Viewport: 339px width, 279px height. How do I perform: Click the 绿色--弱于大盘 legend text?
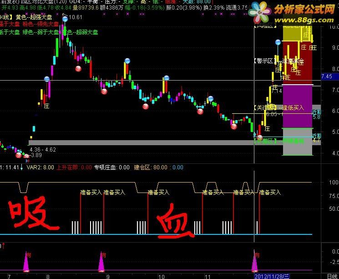click(40, 32)
